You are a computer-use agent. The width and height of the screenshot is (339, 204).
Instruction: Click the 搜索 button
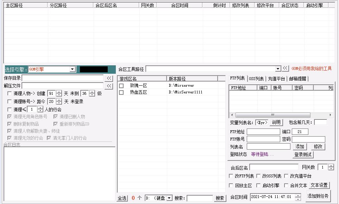(x=220, y=198)
